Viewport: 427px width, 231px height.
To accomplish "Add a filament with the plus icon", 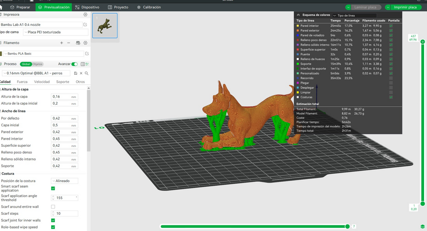I will pos(62,43).
